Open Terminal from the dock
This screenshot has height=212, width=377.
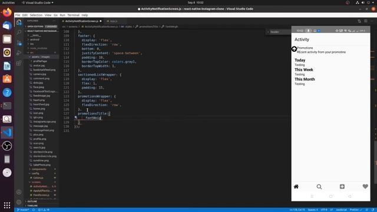pos(7,106)
